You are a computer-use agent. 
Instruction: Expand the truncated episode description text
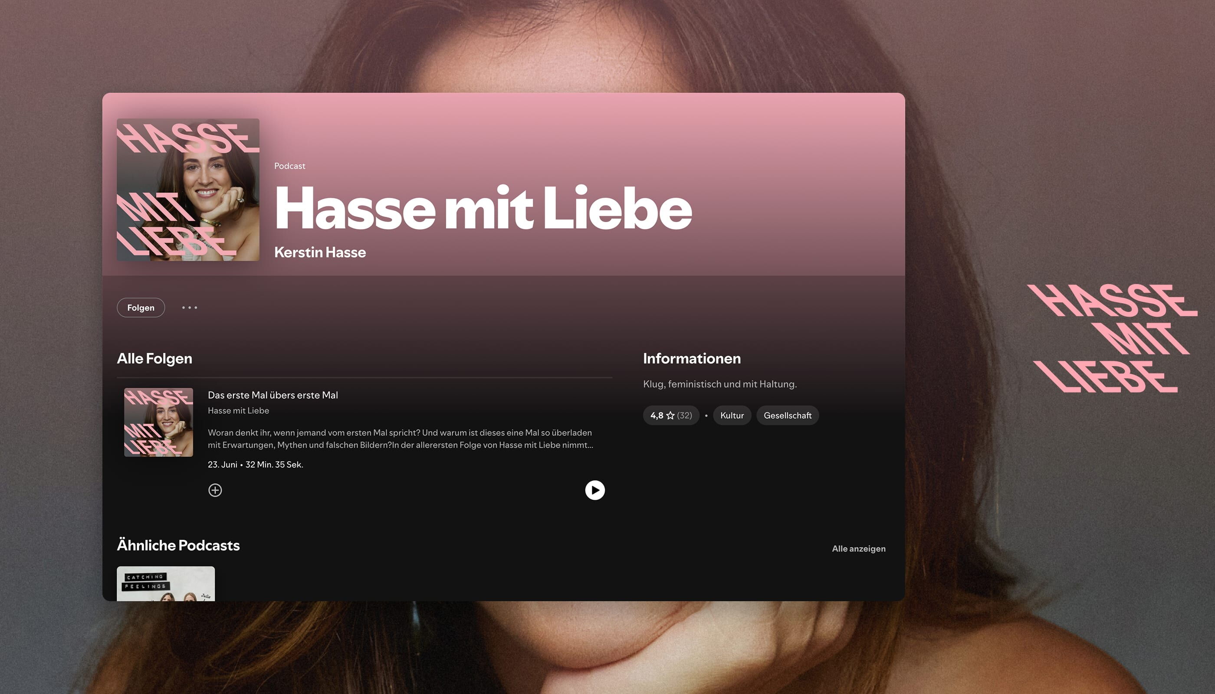coord(401,439)
